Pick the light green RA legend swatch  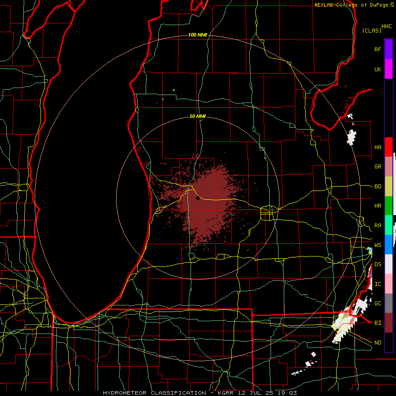tap(389, 225)
